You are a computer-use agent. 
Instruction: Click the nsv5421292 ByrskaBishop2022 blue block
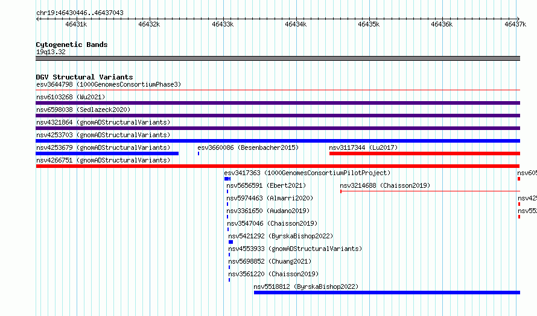(x=231, y=242)
